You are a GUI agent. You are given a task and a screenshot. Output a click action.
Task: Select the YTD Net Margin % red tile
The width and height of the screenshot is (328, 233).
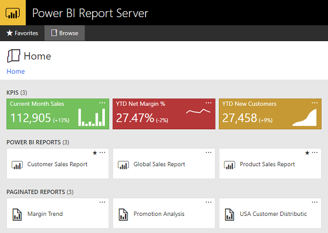[x=164, y=114]
